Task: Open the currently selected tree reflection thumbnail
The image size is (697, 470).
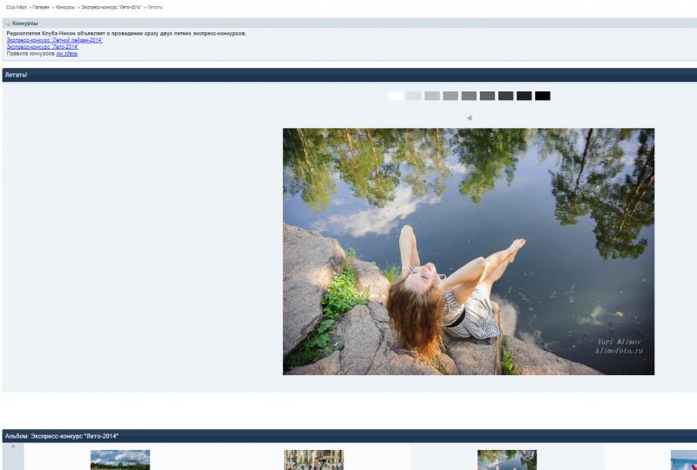Action: coord(507,460)
